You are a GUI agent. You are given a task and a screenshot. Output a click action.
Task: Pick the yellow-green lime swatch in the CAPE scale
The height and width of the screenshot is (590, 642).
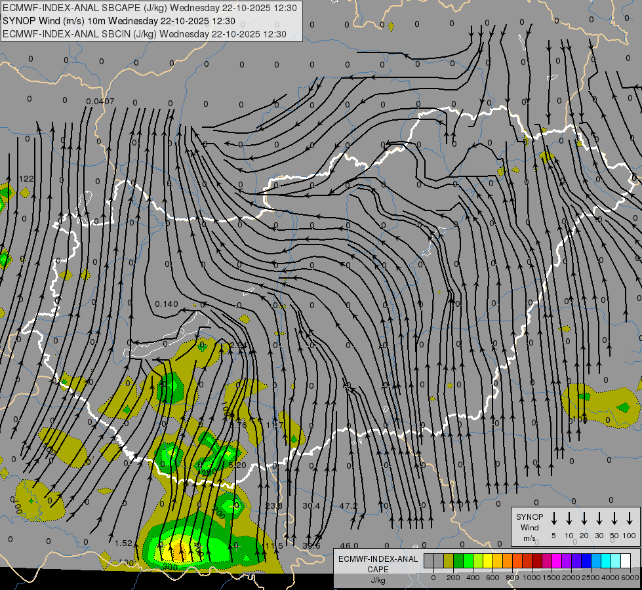click(478, 560)
